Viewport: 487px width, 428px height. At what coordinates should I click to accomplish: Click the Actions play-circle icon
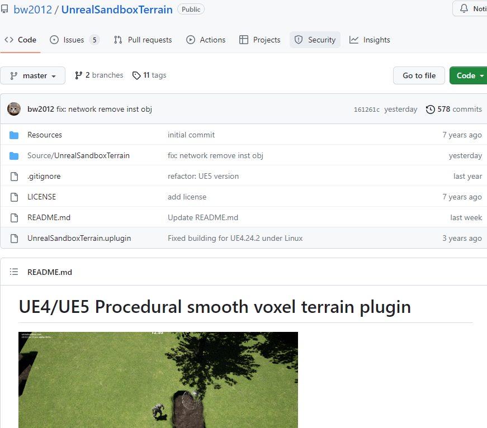[x=191, y=40]
